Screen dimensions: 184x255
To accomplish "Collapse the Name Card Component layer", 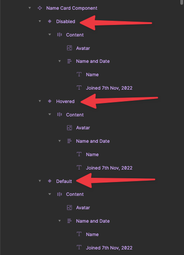I will (x=29, y=8).
